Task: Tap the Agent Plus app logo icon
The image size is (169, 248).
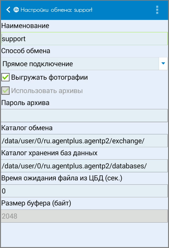Action: point(16,10)
